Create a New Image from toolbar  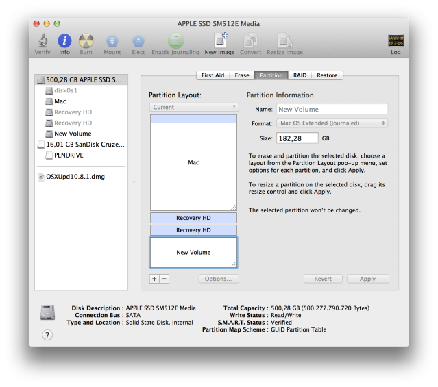(x=221, y=40)
